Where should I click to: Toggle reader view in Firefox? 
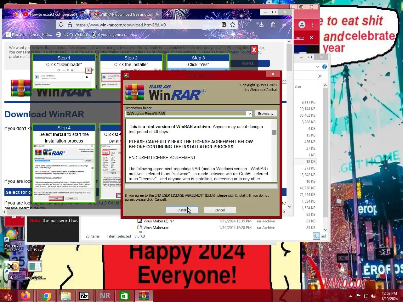pos(224,25)
